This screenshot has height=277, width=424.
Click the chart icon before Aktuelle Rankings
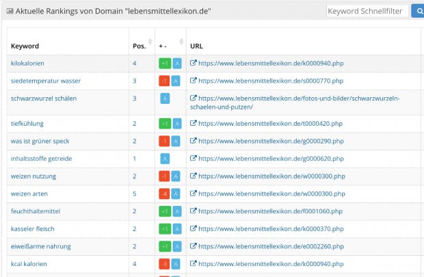pyautogui.click(x=10, y=11)
